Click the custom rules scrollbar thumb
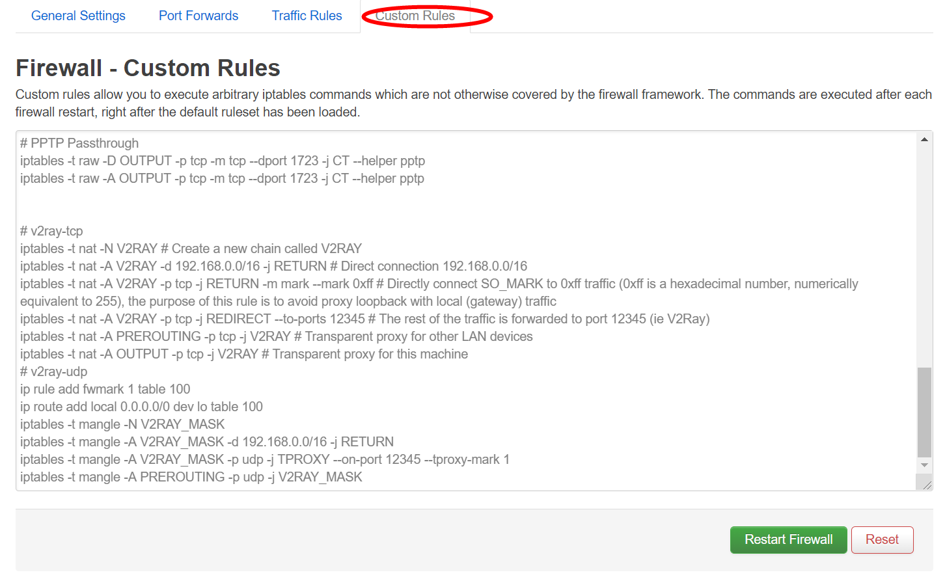 [924, 412]
